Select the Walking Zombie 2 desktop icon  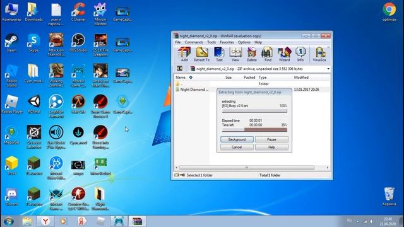56,76
